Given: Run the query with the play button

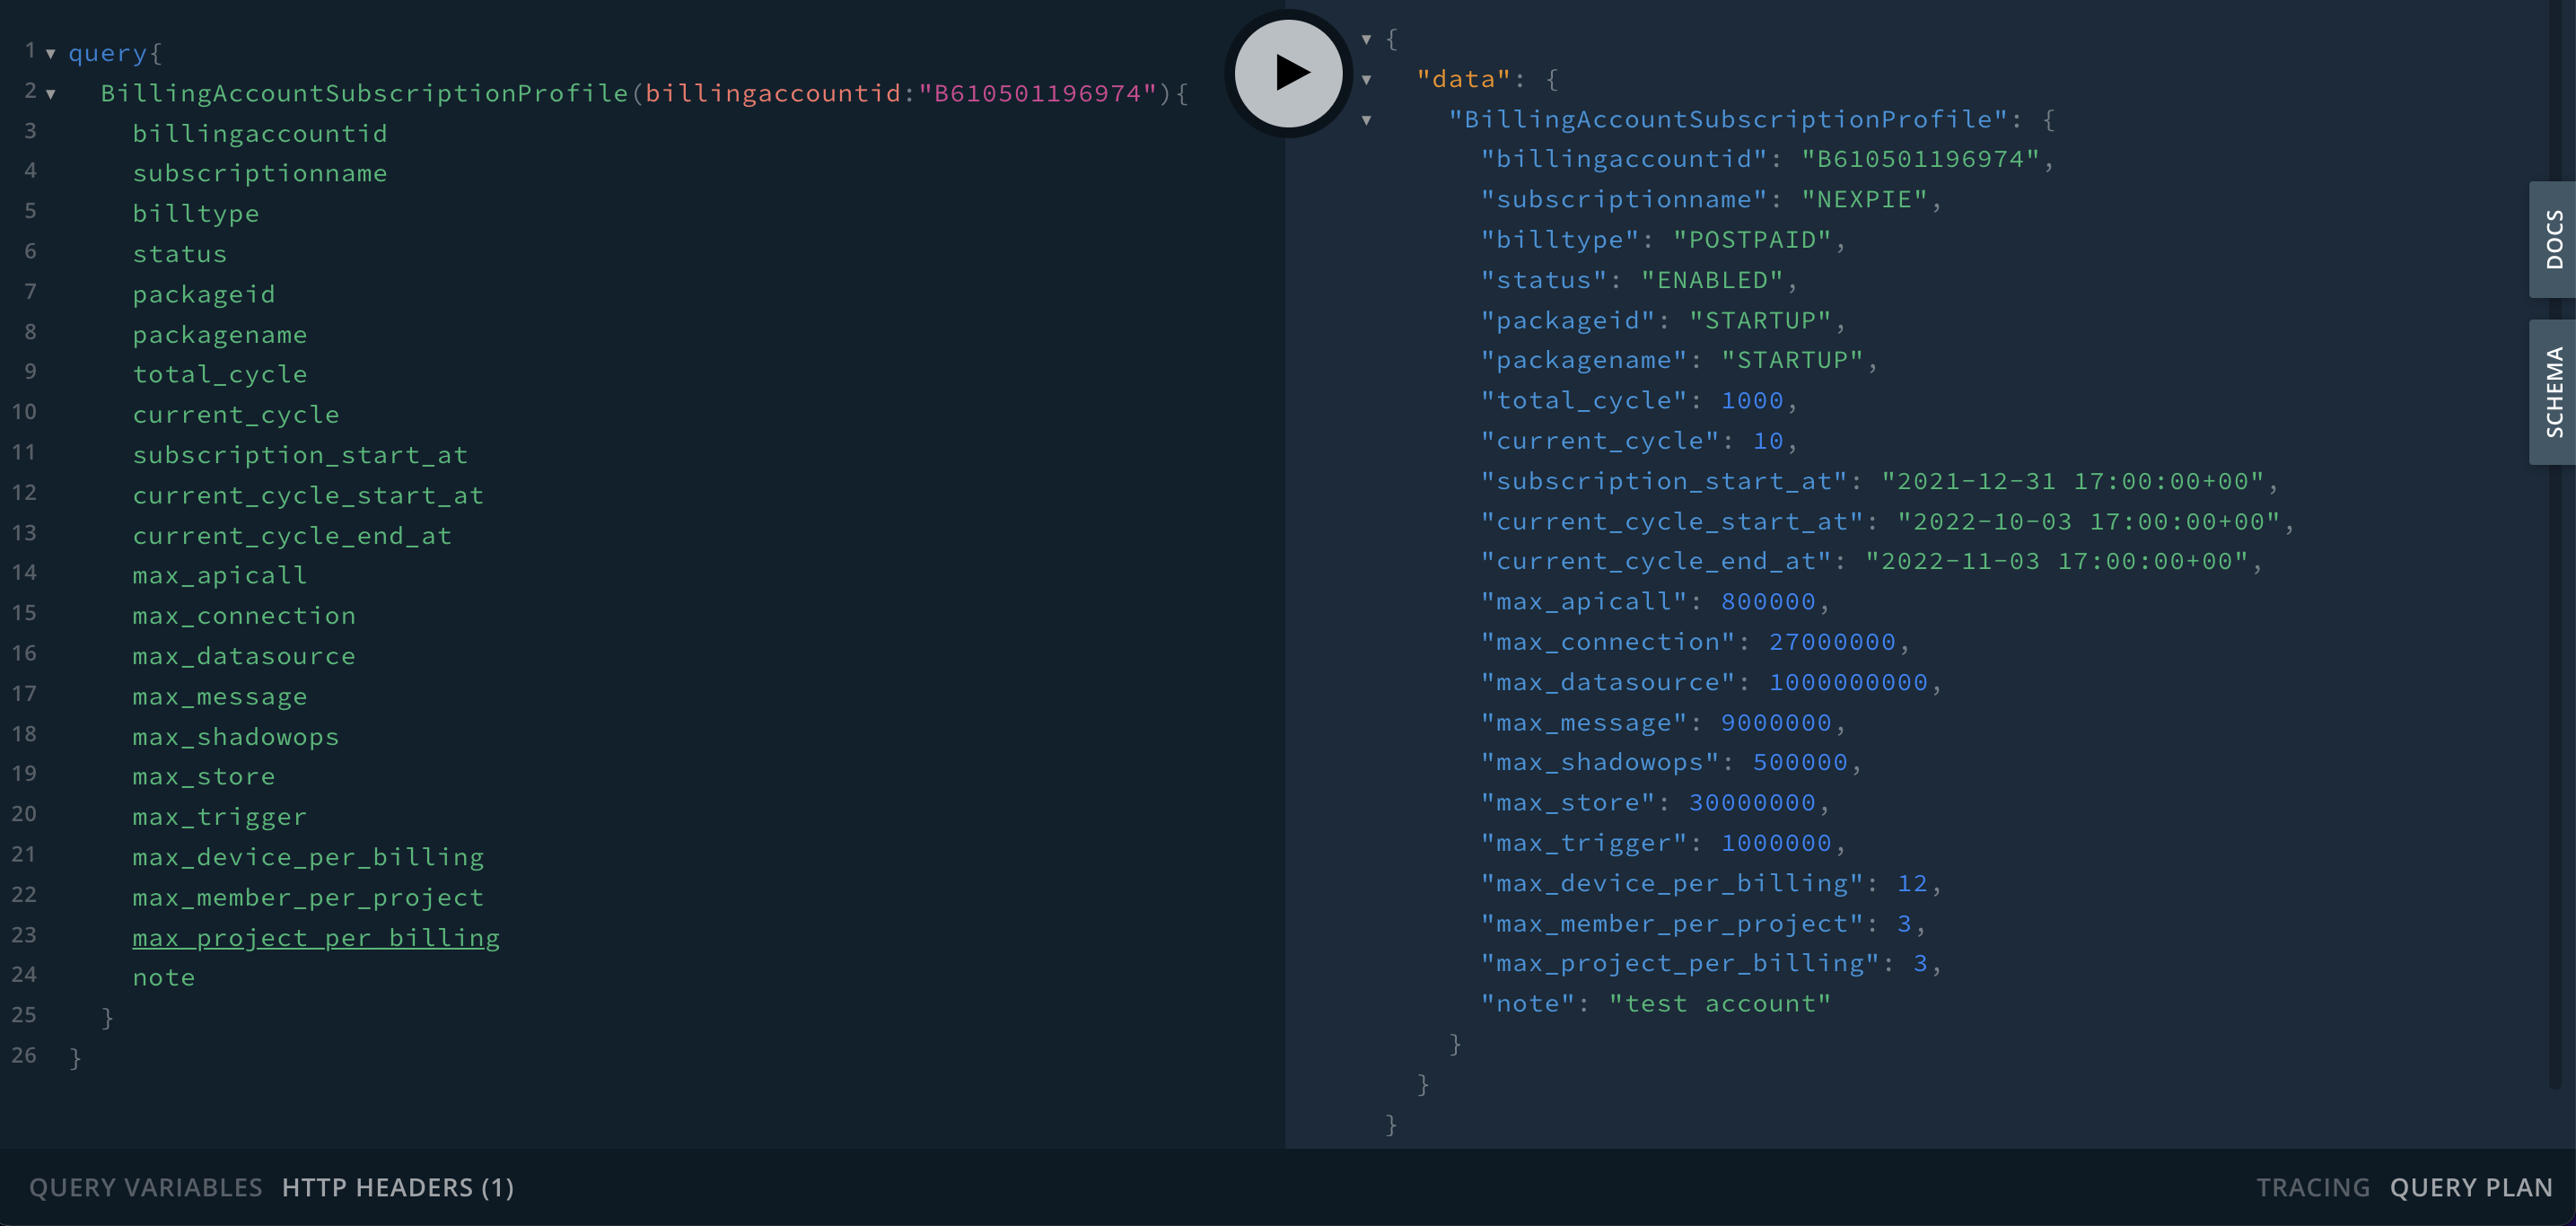Looking at the screenshot, I should pyautogui.click(x=1289, y=73).
